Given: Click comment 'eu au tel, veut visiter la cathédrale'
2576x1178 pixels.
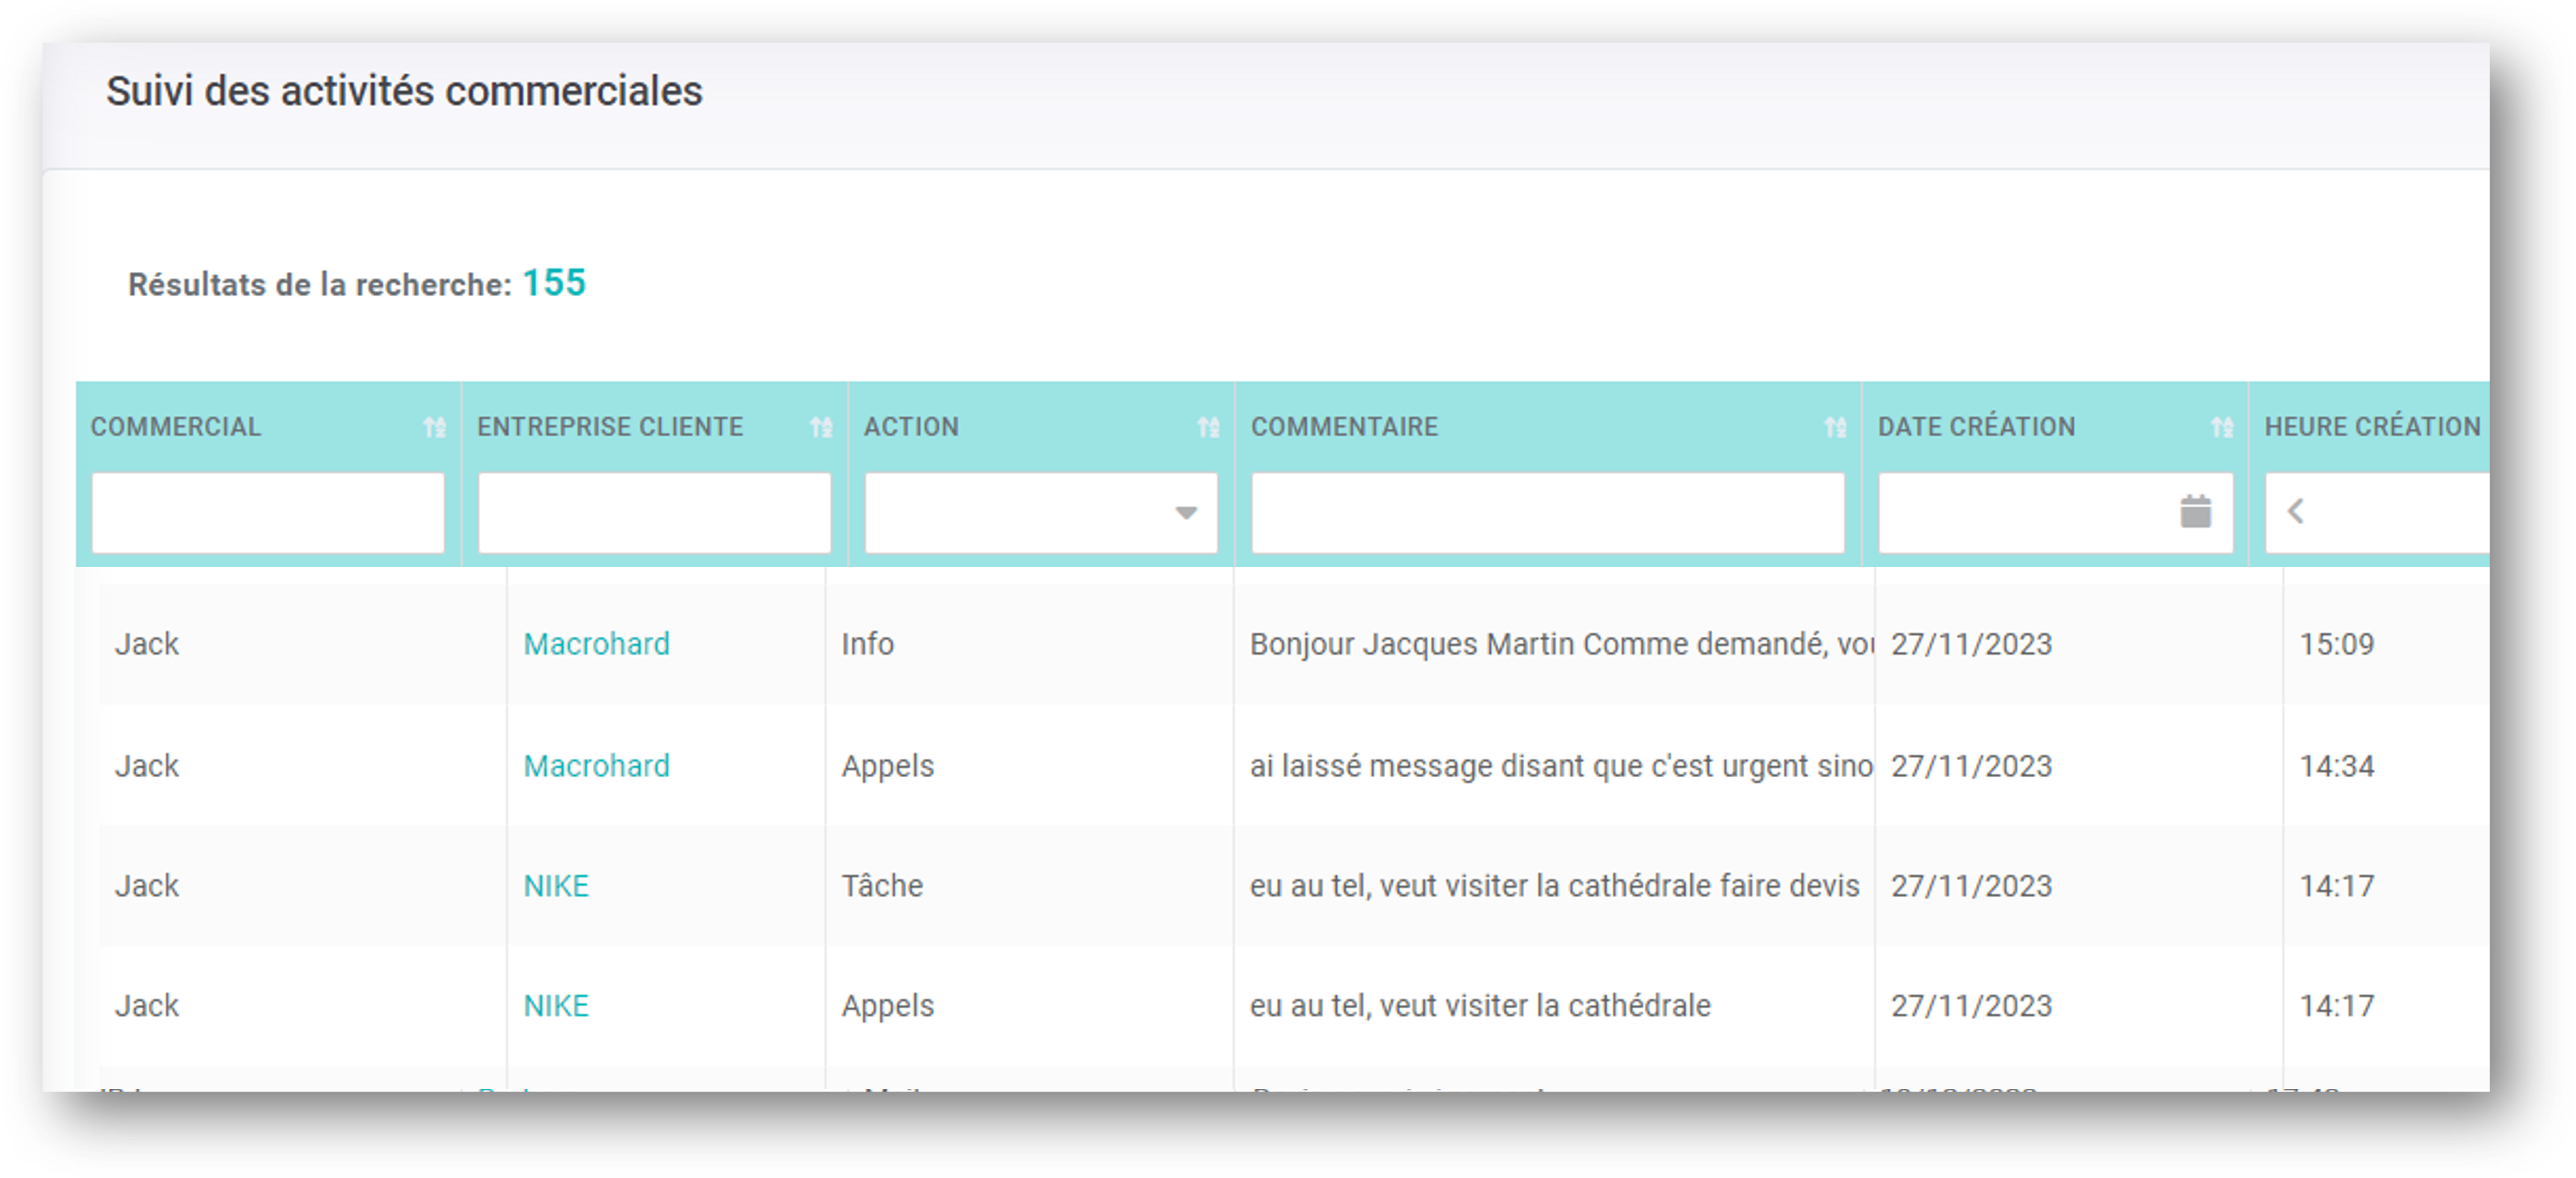Looking at the screenshot, I should pos(1480,1006).
